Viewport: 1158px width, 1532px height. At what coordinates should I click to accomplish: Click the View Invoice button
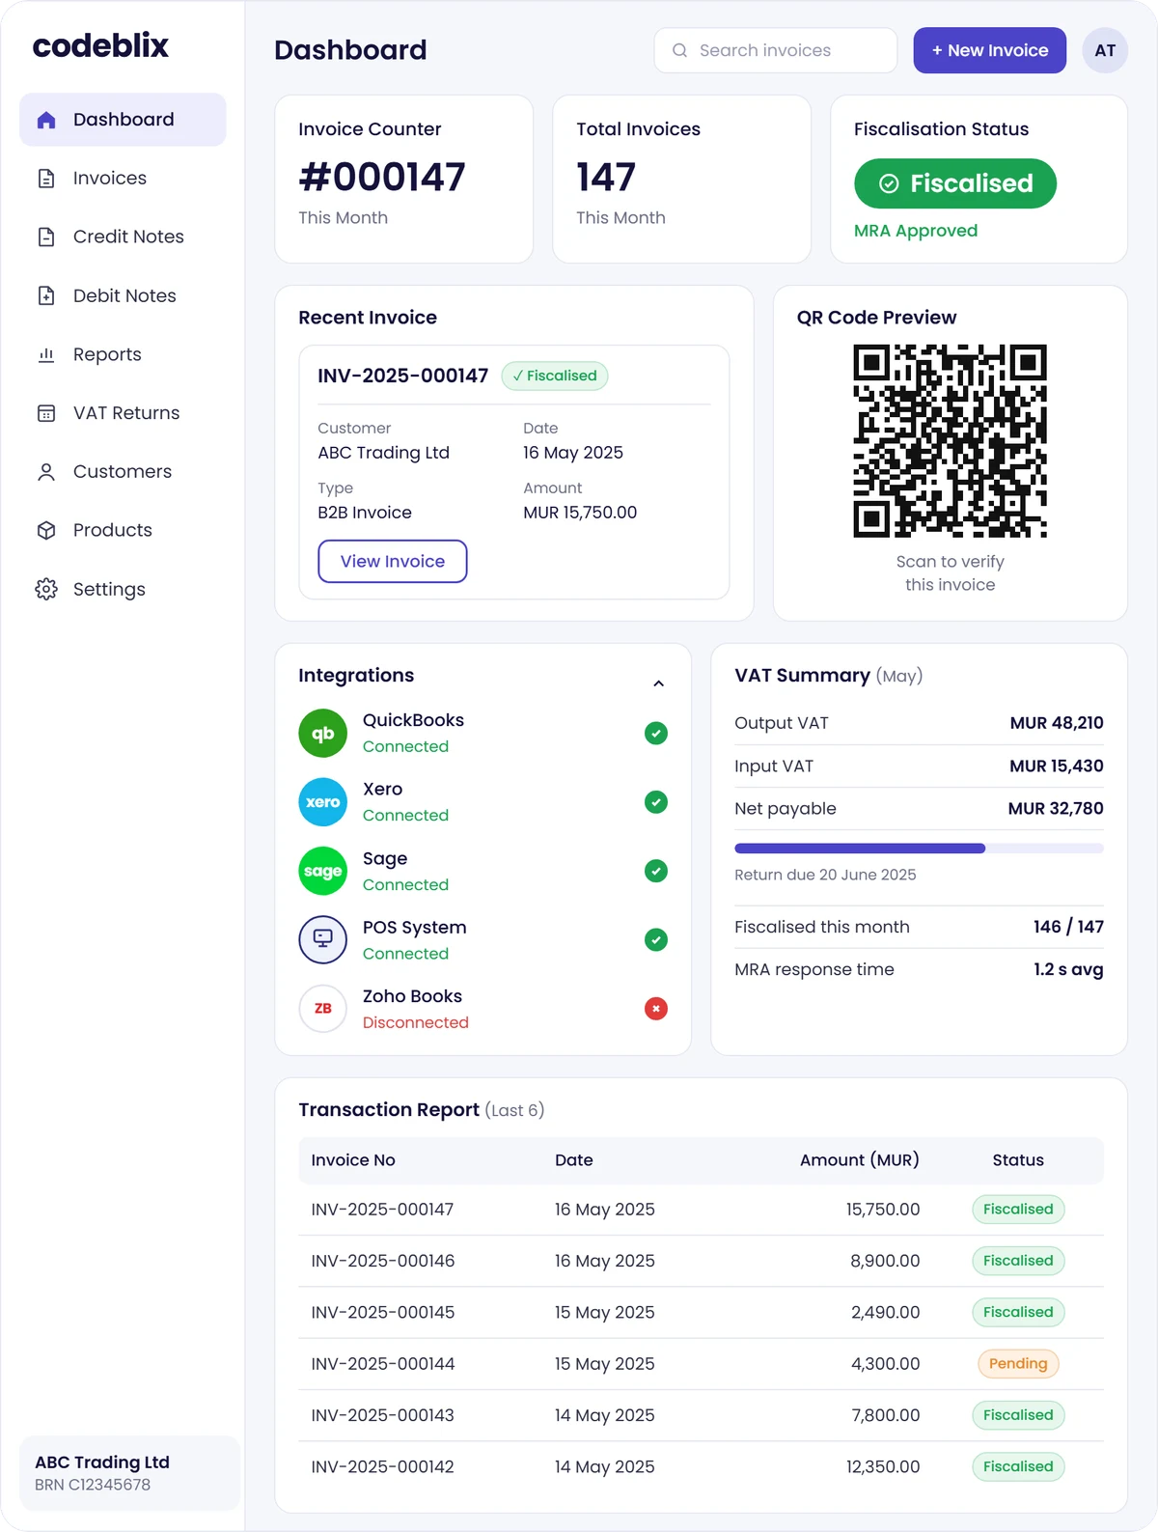point(393,562)
